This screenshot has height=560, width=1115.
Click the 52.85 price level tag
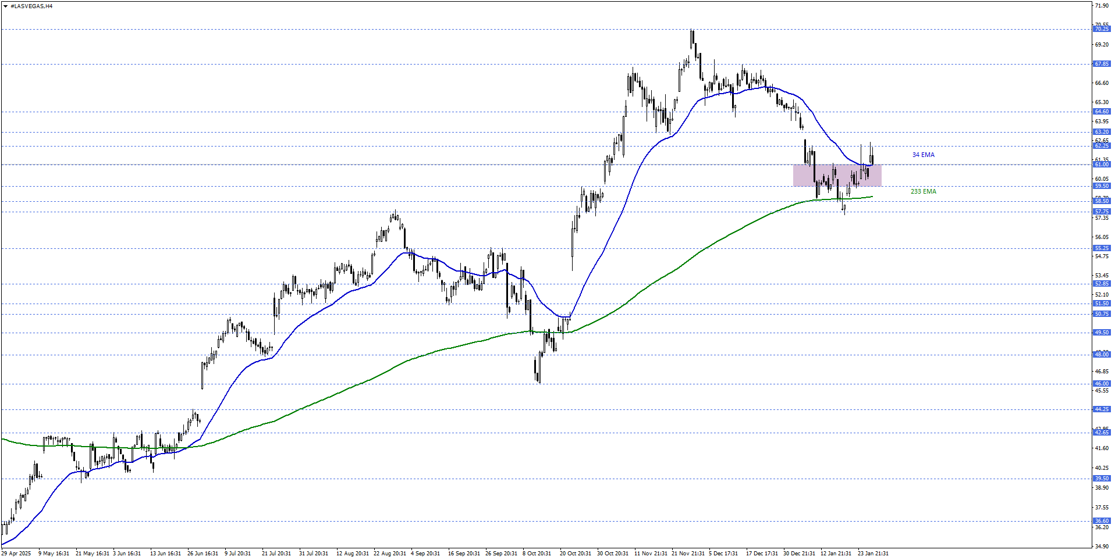pyautogui.click(x=1101, y=284)
